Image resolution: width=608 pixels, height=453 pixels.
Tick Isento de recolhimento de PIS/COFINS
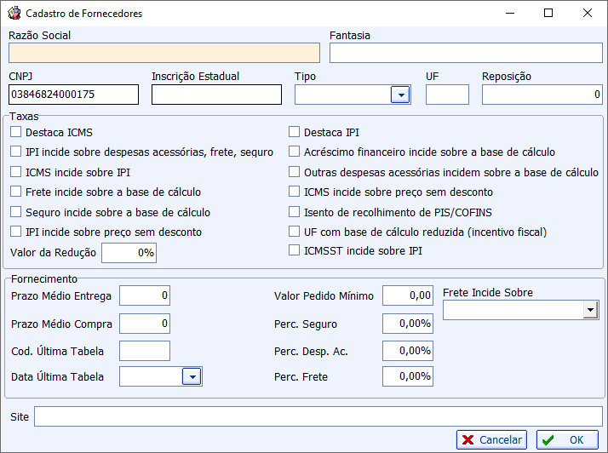coord(295,212)
